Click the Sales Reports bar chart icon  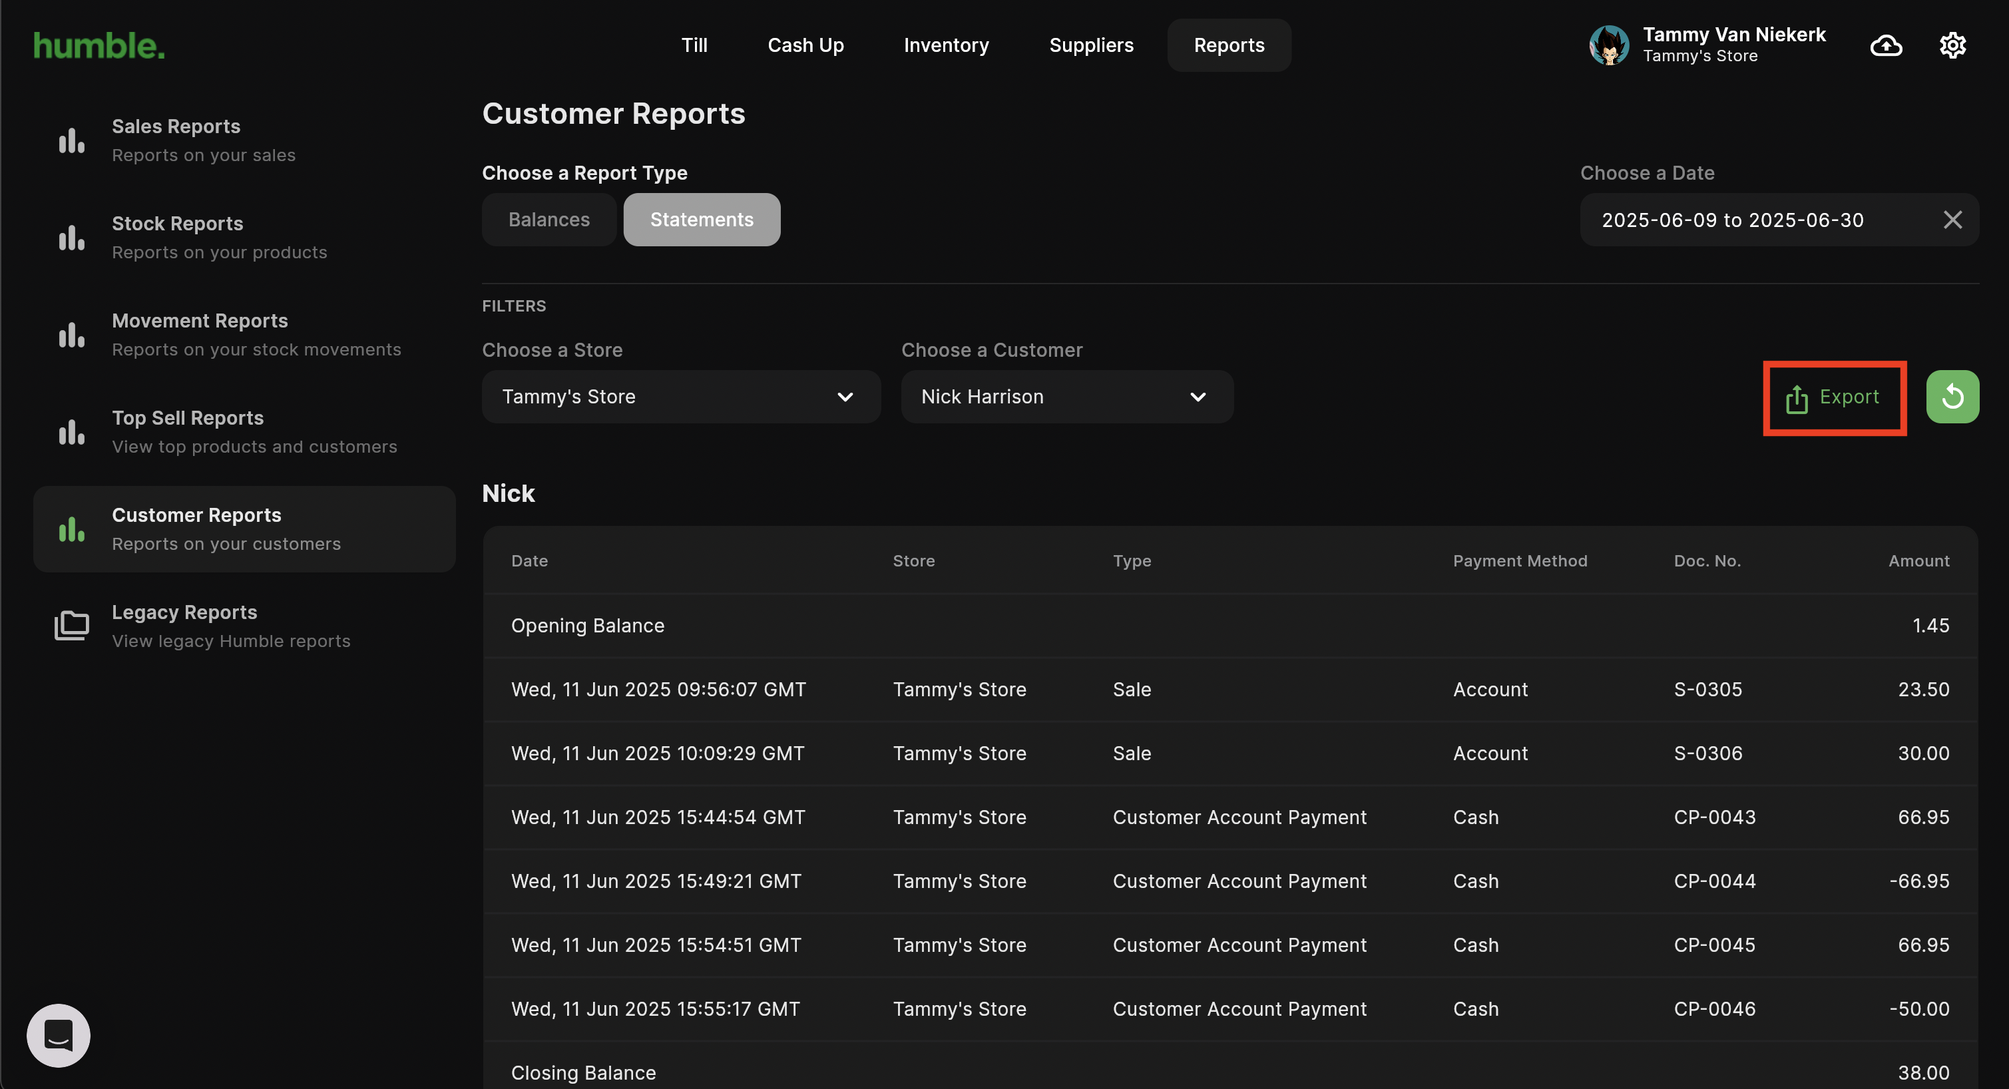tap(72, 140)
